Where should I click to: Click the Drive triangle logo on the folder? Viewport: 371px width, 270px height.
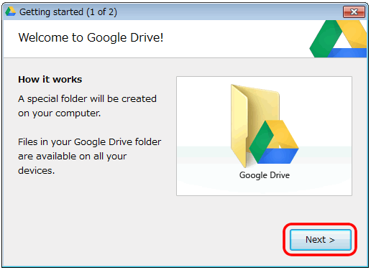click(274, 141)
